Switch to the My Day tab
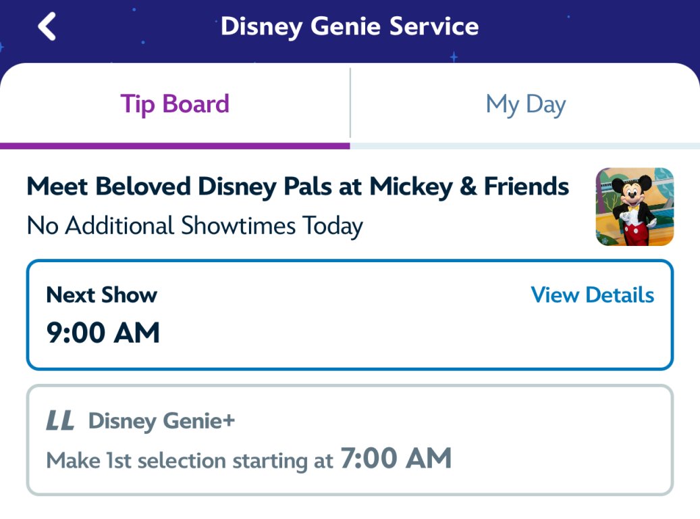The height and width of the screenshot is (519, 700). pyautogui.click(x=525, y=105)
